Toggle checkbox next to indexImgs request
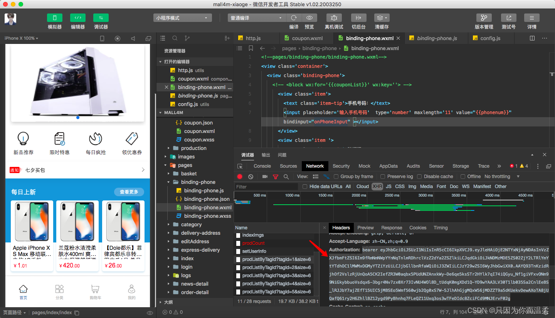 (238, 235)
